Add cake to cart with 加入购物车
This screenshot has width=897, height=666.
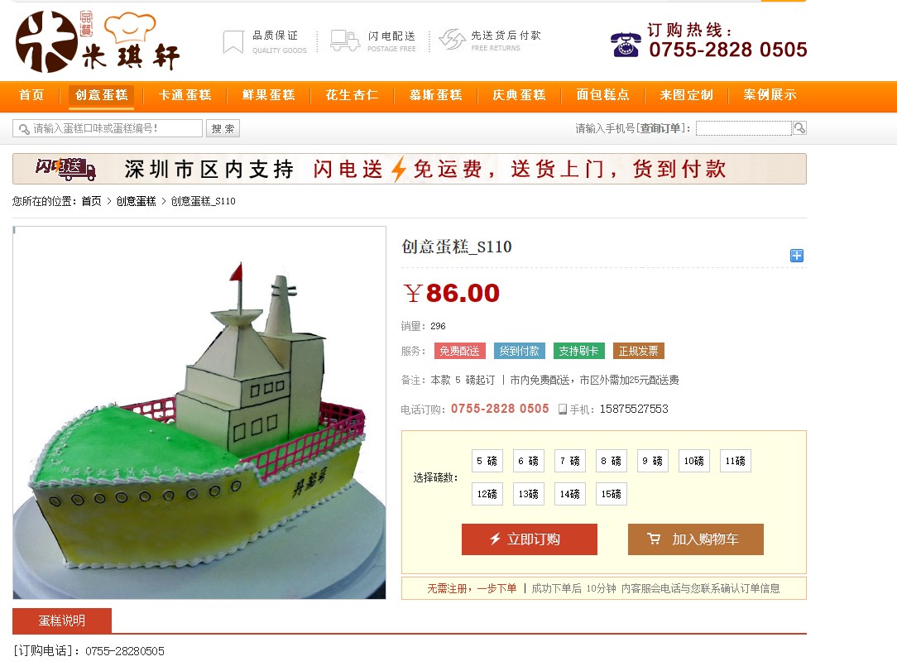(696, 539)
